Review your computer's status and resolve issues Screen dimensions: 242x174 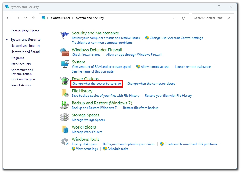(x=106, y=38)
